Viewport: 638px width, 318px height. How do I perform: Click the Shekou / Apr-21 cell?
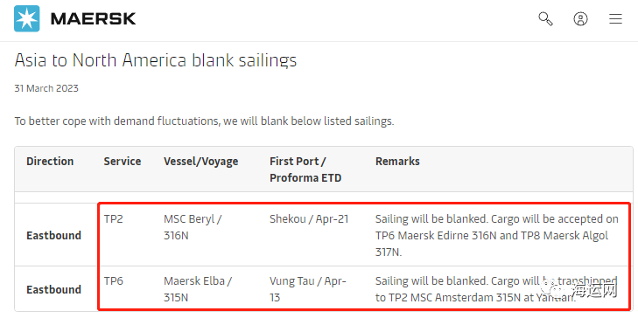309,219
